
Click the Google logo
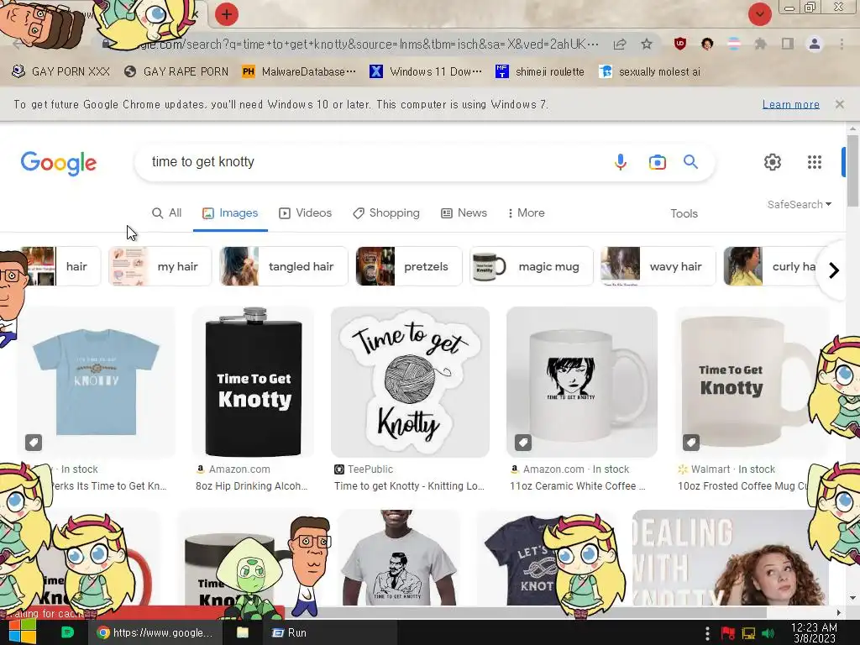(x=59, y=163)
